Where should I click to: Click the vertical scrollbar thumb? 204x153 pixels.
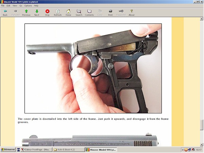pyautogui.click(x=202, y=125)
